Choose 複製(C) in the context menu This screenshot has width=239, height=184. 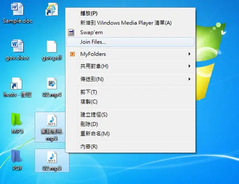130,102
